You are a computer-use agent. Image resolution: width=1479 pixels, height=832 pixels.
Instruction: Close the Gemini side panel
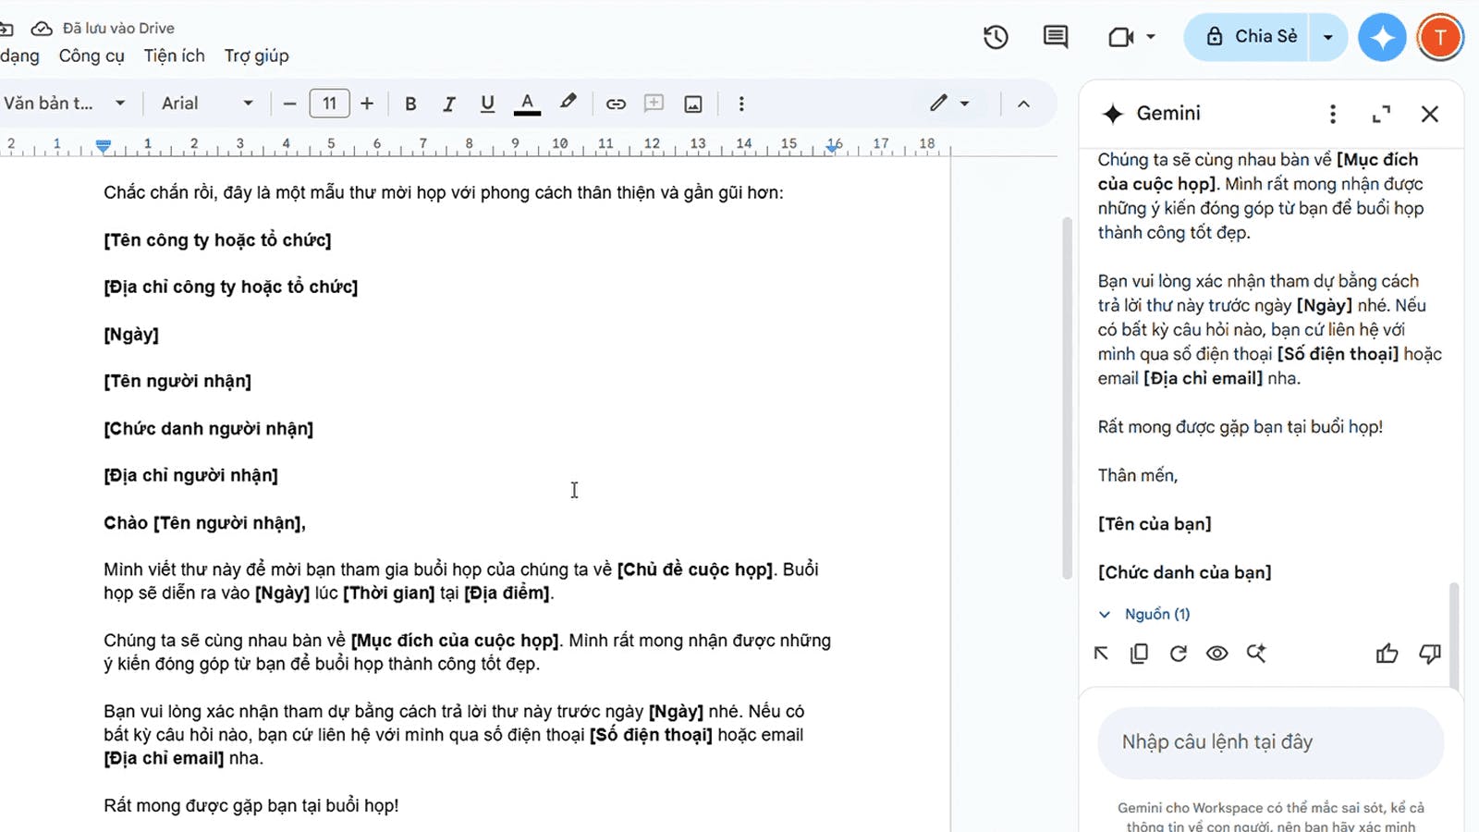click(1430, 114)
